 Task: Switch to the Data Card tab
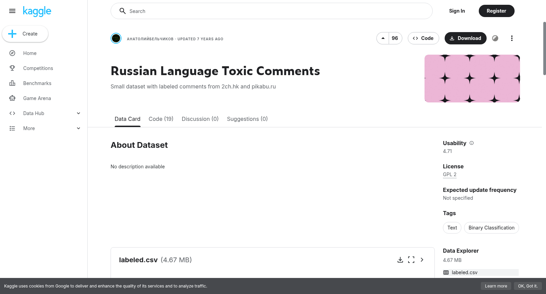pyautogui.click(x=128, y=119)
